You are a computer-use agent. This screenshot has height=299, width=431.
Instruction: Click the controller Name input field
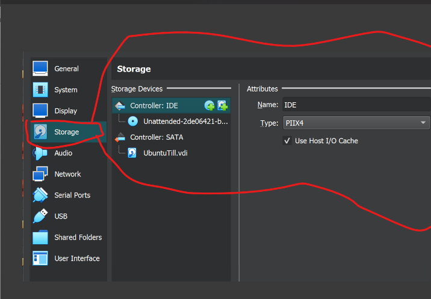tap(356, 105)
